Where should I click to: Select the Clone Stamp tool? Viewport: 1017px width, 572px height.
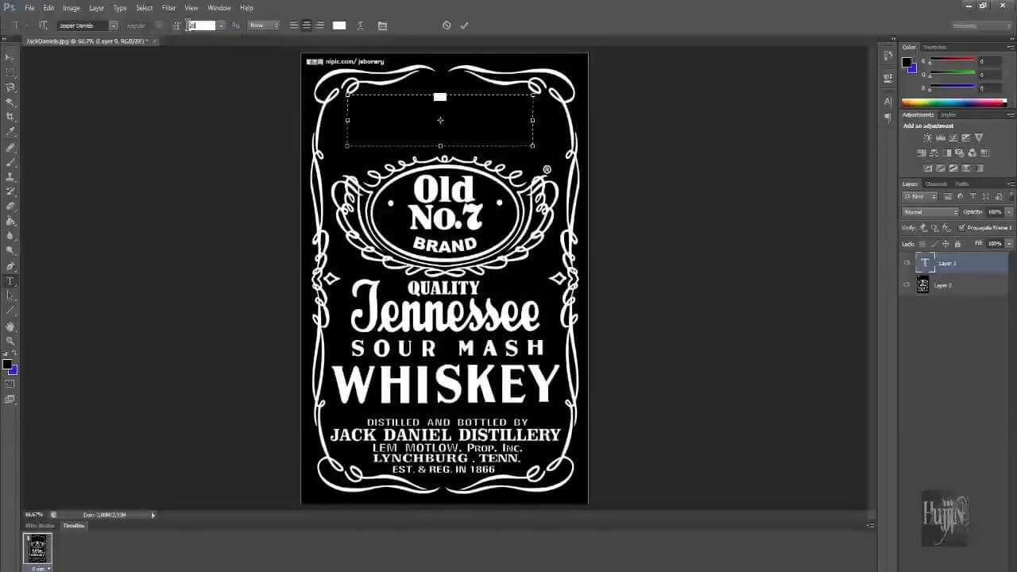tap(10, 177)
